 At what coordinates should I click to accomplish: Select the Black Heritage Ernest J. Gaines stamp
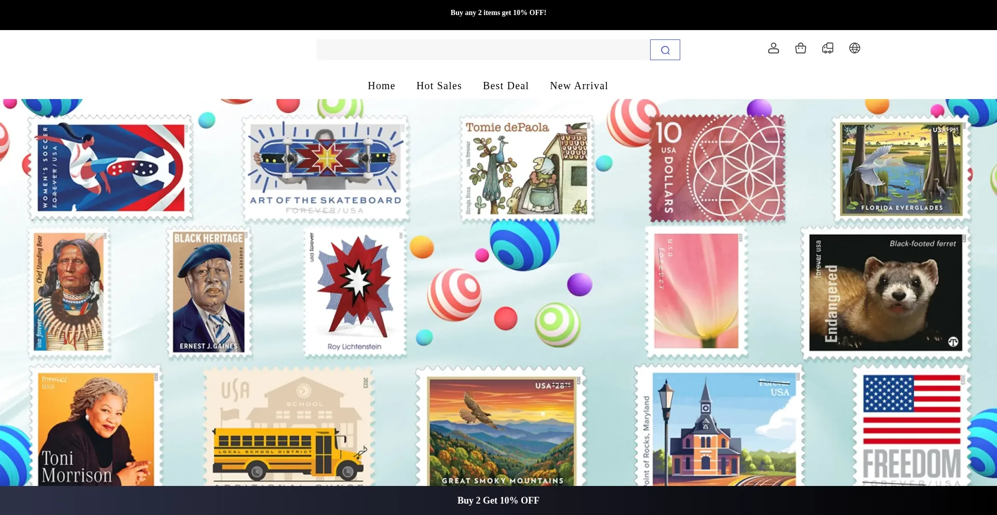209,292
